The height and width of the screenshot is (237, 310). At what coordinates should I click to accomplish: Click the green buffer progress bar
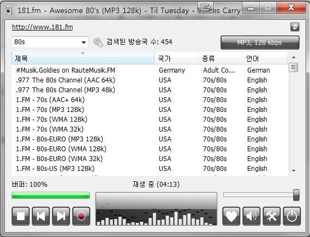click(51, 195)
